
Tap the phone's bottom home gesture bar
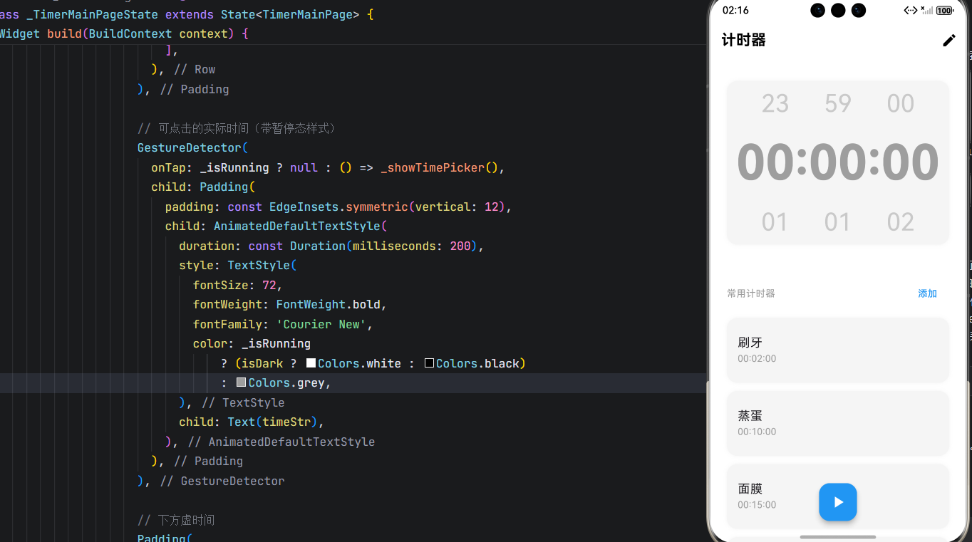pyautogui.click(x=837, y=536)
